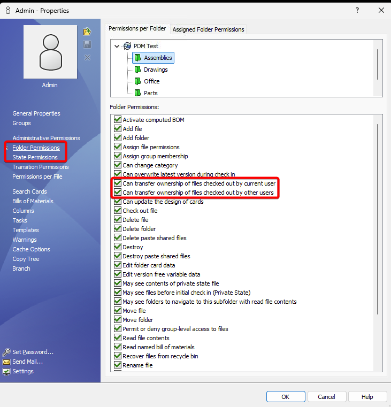Click the Admin user avatar picture

click(50, 52)
